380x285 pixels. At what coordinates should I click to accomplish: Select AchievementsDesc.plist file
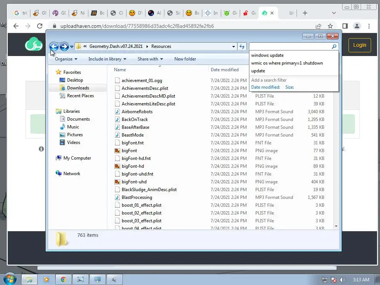145,88
